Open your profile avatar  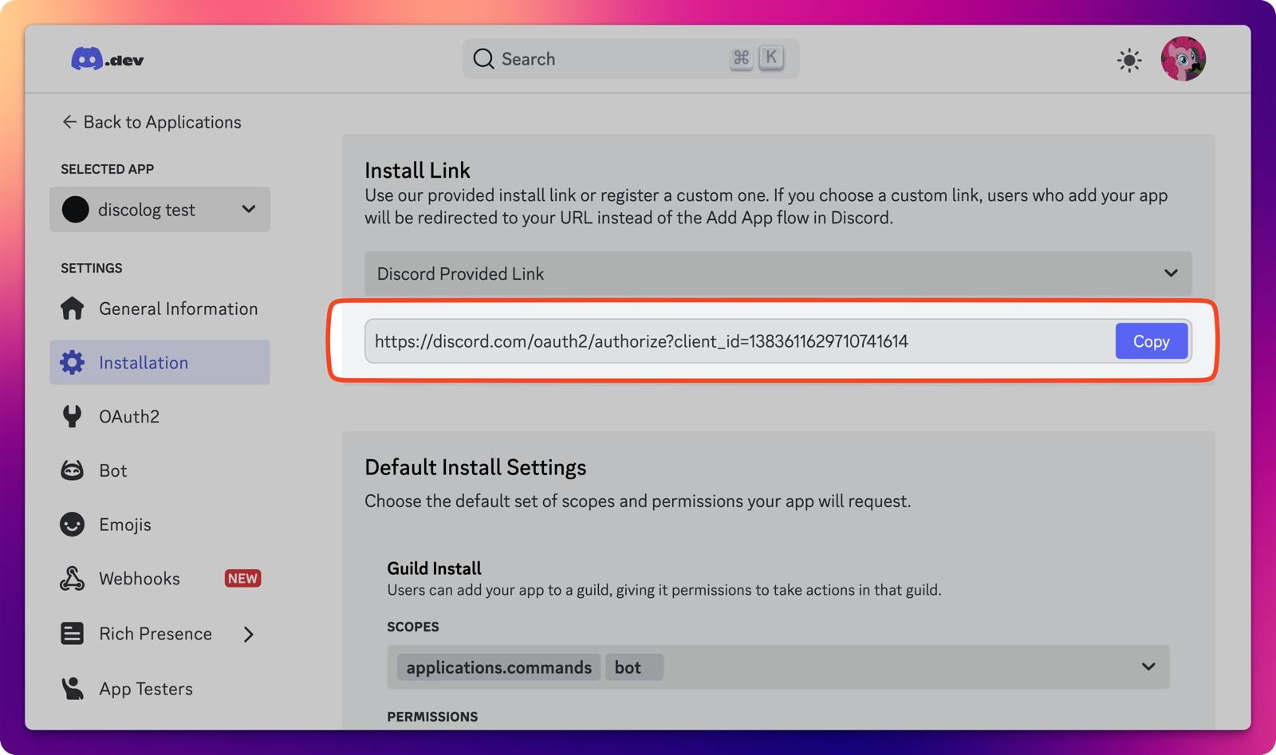[x=1183, y=58]
